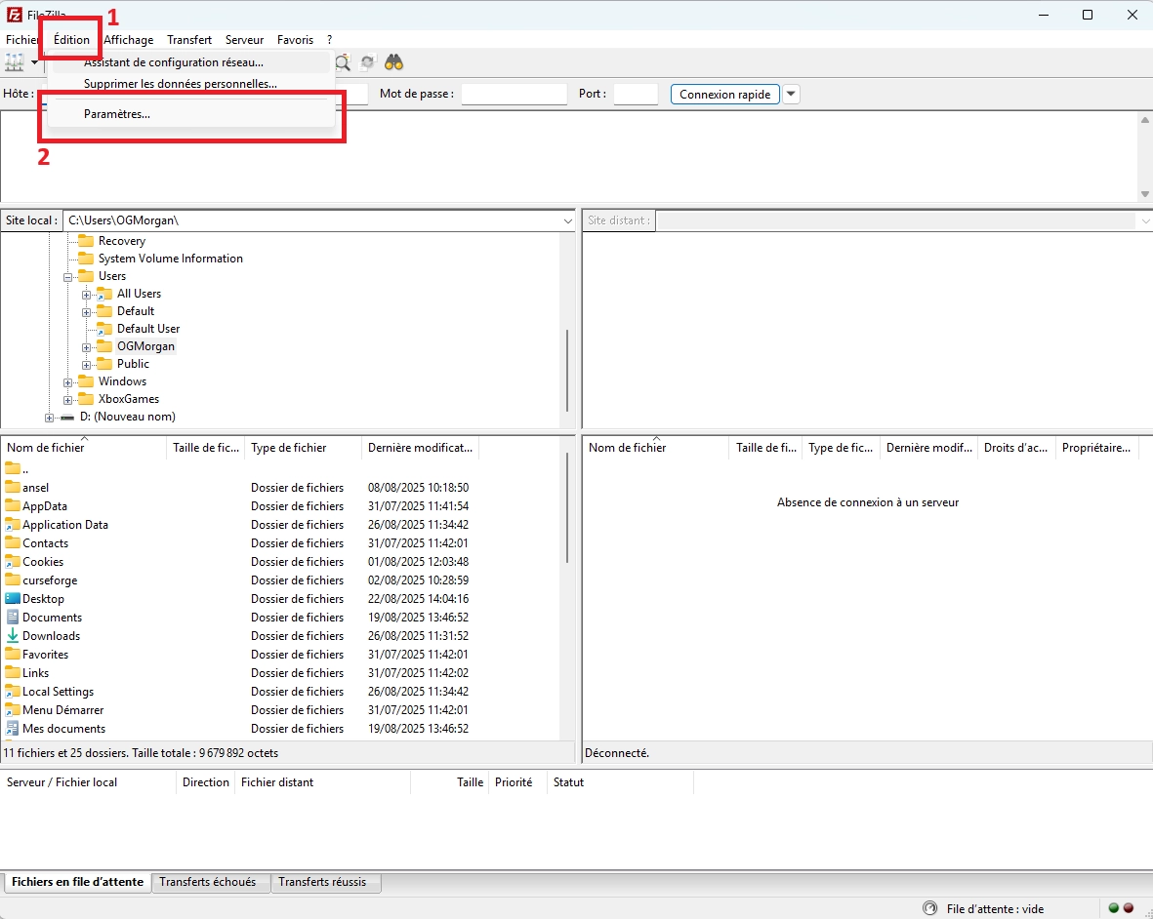Click the Downloads arrow icon in file list
Viewport: 1153px width, 919px height.
13,635
